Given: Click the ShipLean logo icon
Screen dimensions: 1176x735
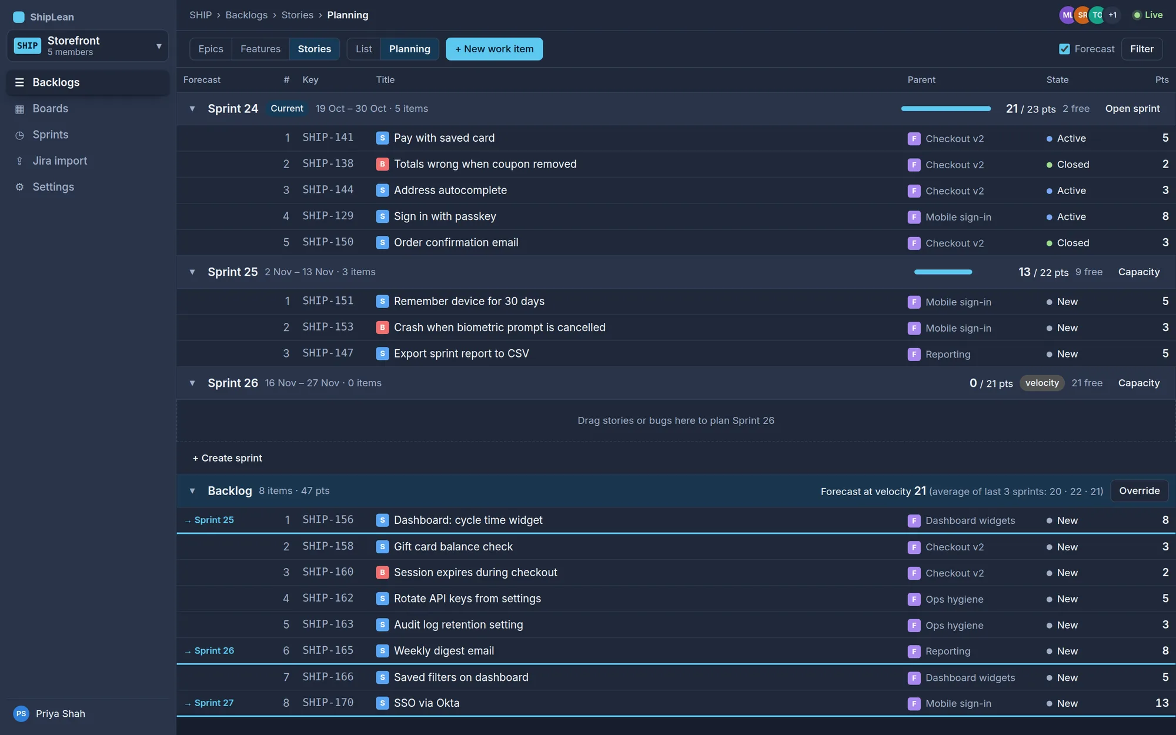Looking at the screenshot, I should (19, 17).
